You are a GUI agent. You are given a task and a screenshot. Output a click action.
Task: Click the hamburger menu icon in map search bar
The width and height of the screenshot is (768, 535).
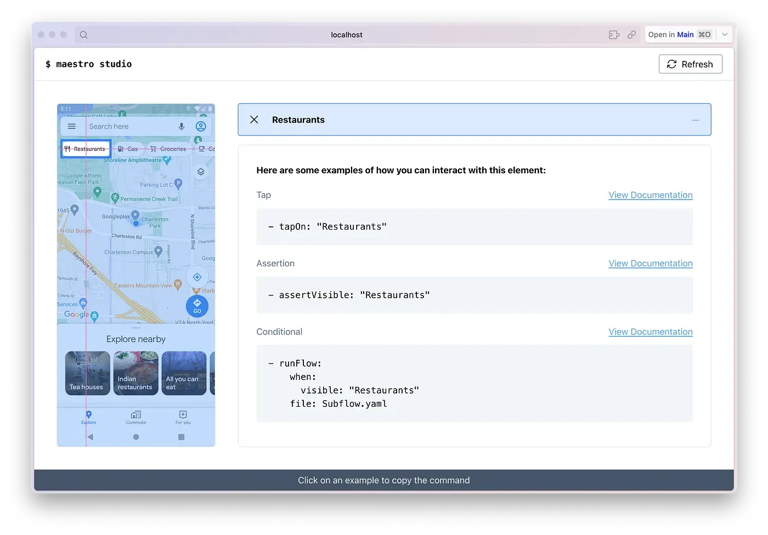tap(72, 127)
